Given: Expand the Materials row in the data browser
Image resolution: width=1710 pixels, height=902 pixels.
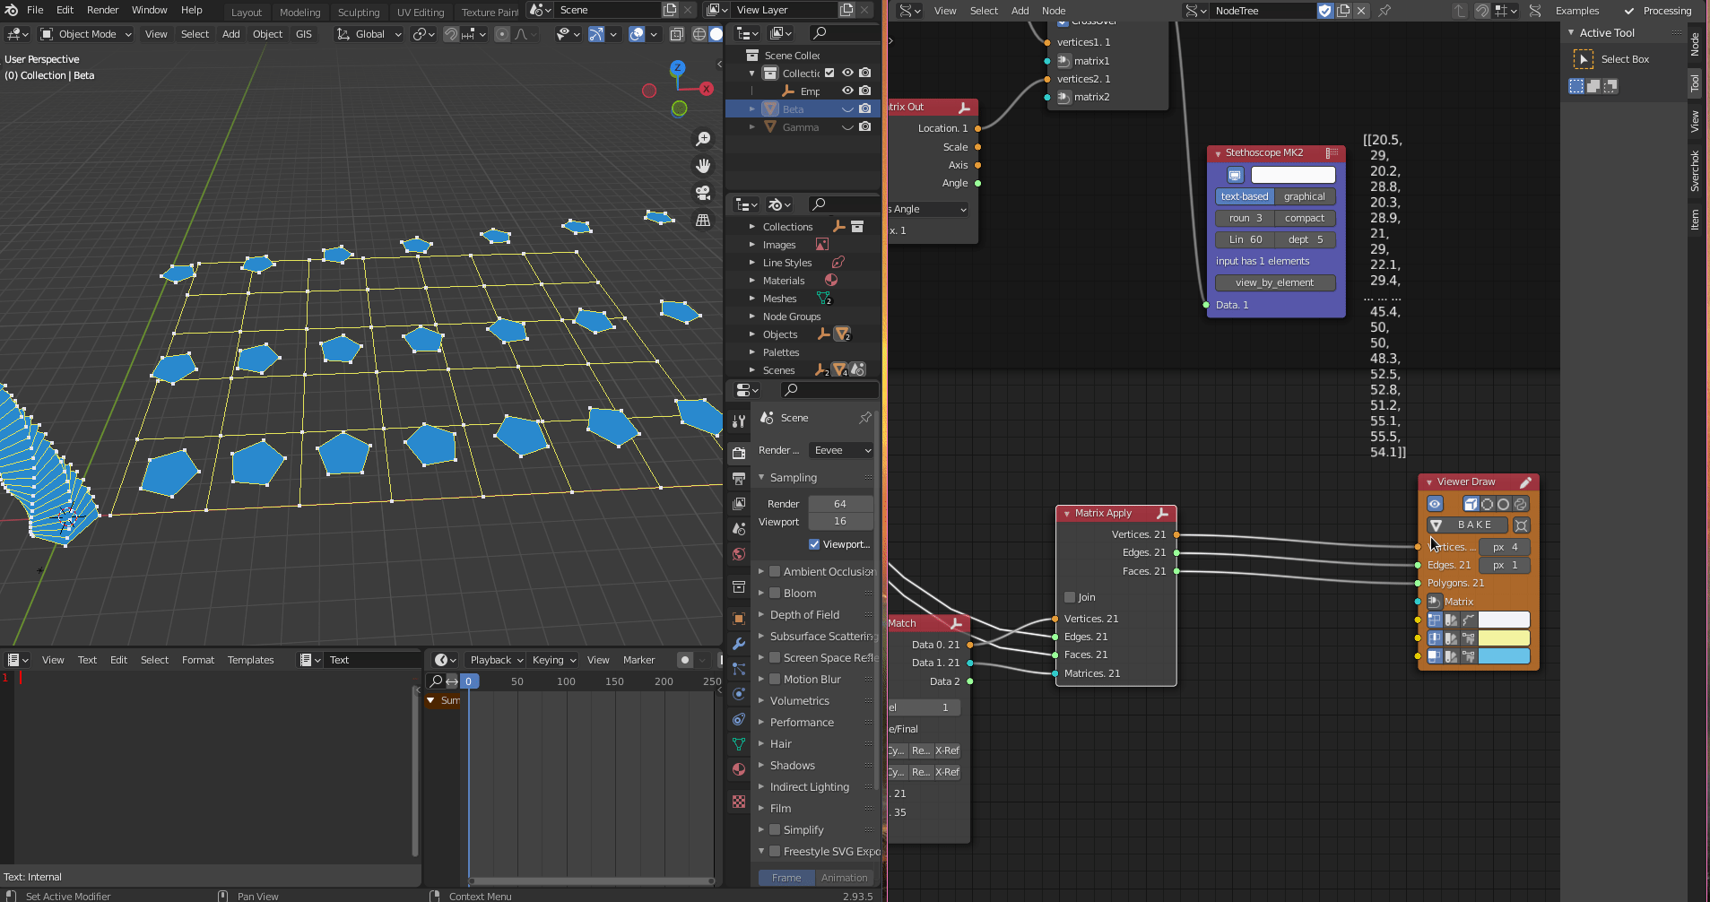Looking at the screenshot, I should [x=752, y=281].
